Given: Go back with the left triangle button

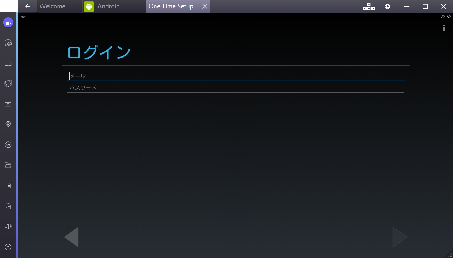Looking at the screenshot, I should tap(71, 237).
